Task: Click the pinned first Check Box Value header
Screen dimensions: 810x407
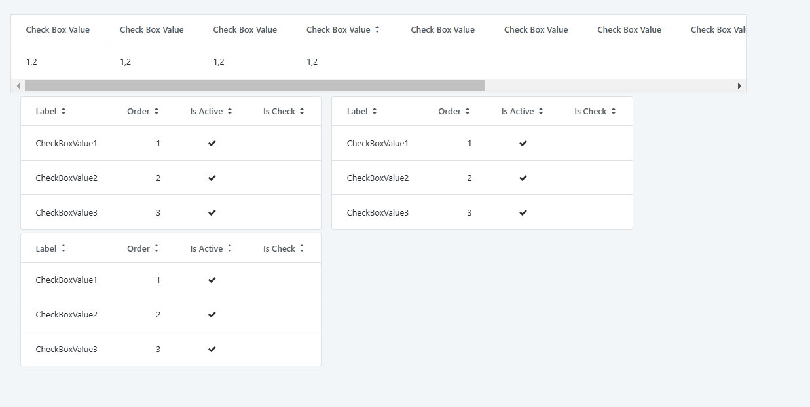Action: (x=58, y=30)
